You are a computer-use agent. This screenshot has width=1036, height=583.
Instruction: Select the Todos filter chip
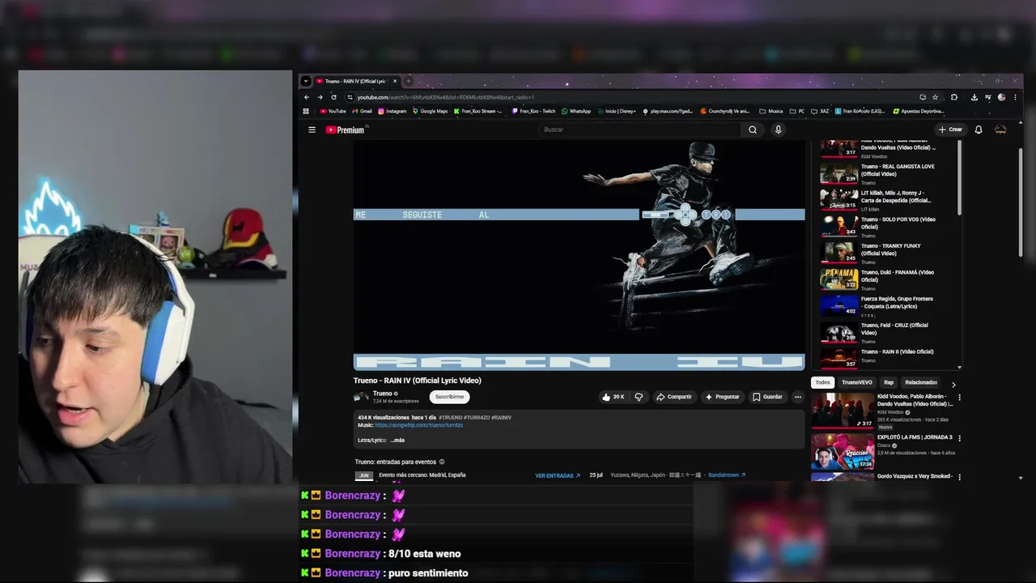coord(822,382)
